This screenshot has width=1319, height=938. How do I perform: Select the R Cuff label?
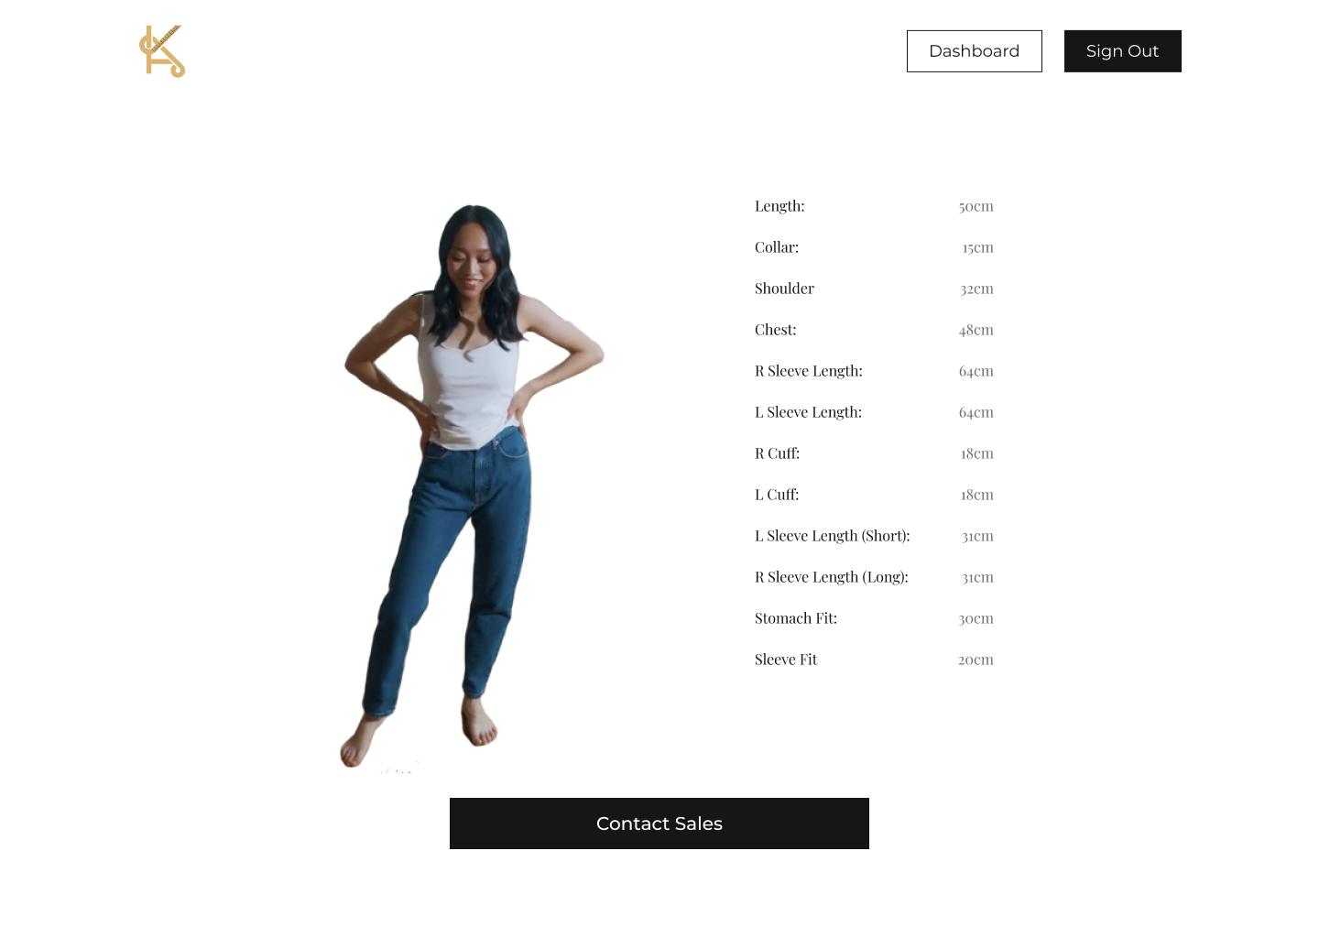(x=777, y=453)
